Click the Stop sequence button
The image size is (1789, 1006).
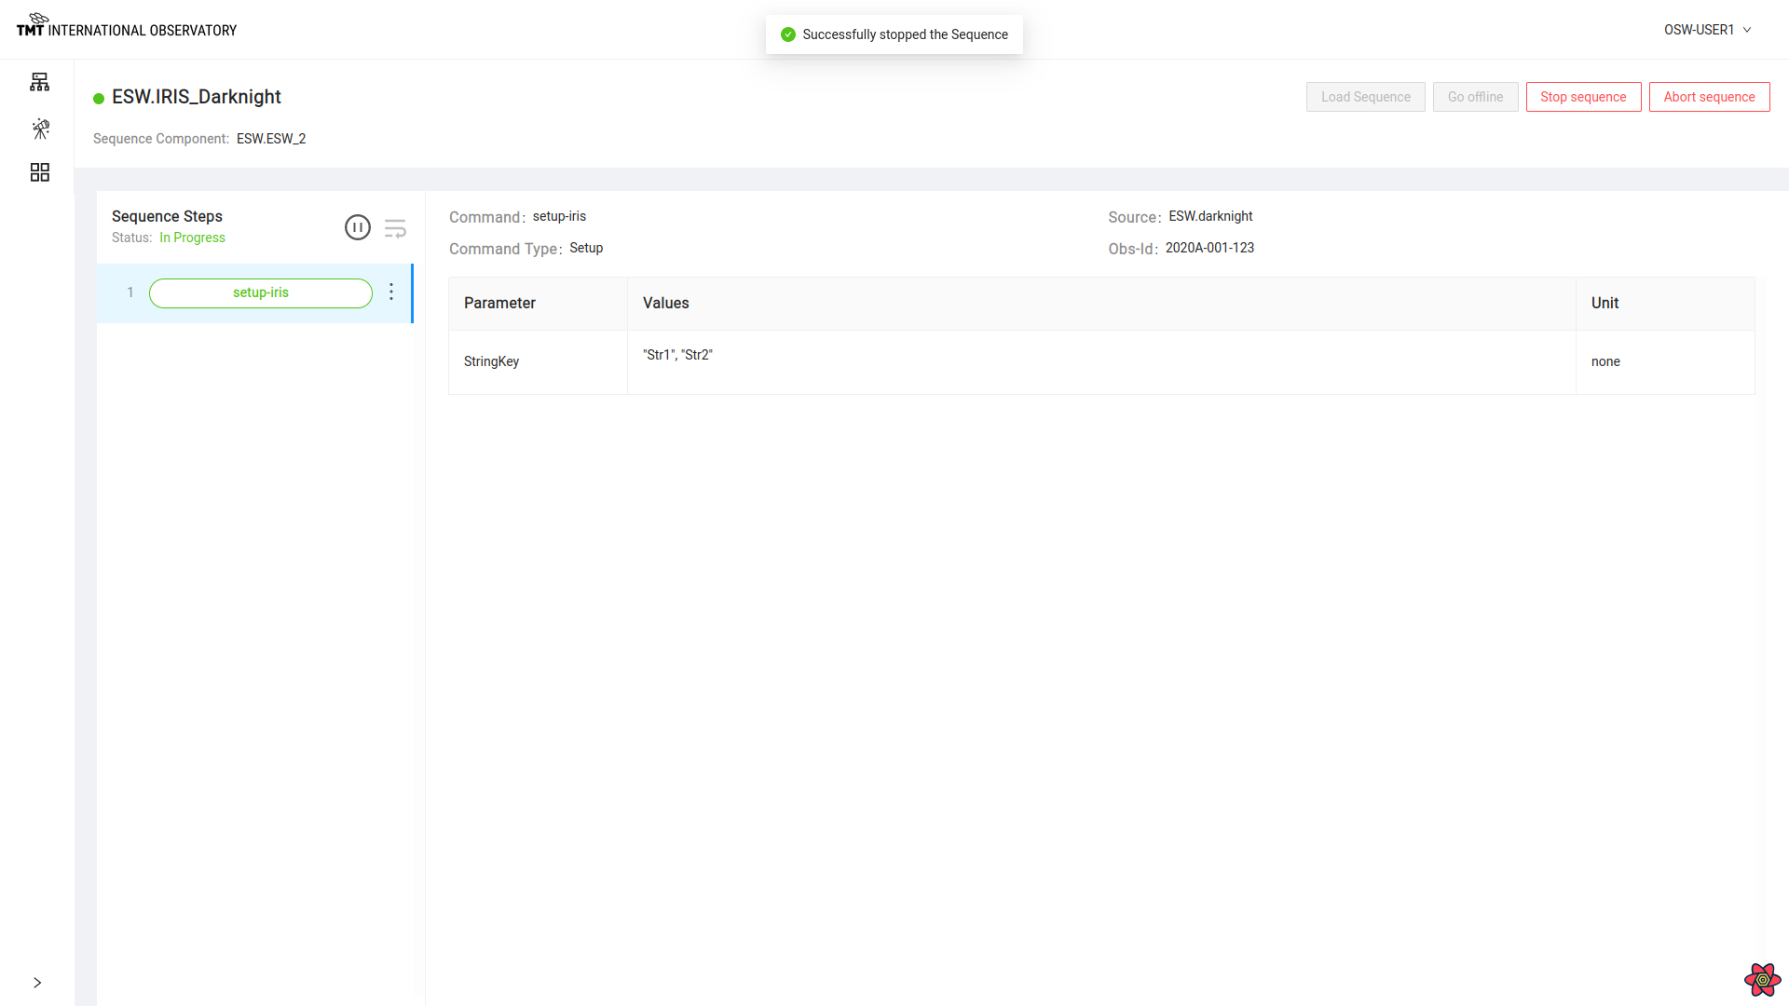tap(1583, 97)
